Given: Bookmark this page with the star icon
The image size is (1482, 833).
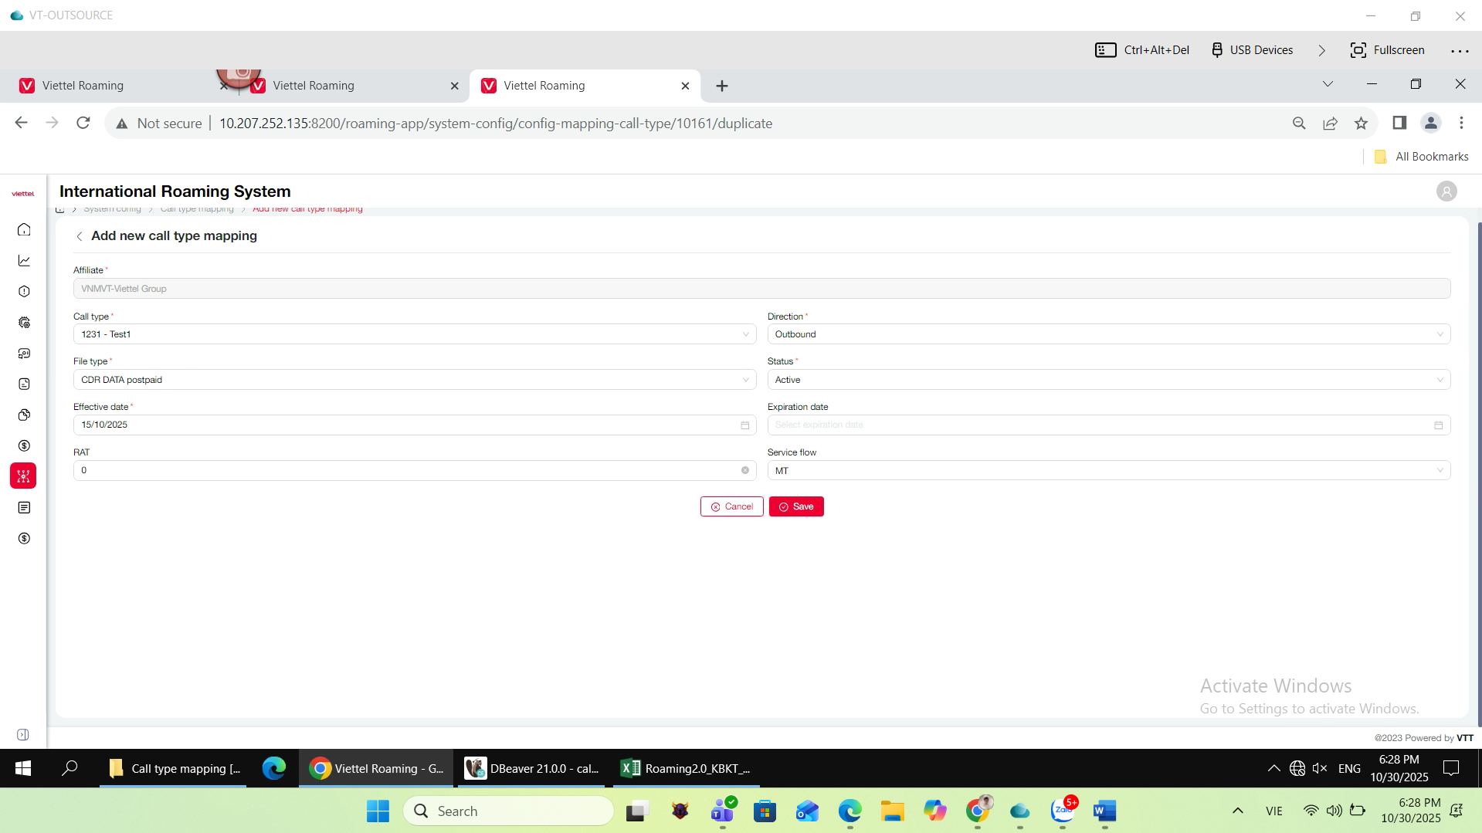Looking at the screenshot, I should click(x=1361, y=124).
